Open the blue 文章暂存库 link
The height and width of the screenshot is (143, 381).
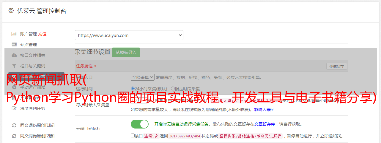point(265,124)
